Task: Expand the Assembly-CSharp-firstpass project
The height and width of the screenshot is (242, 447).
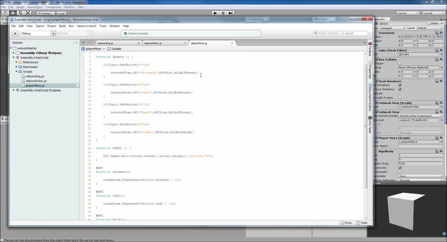Action: click(14, 53)
